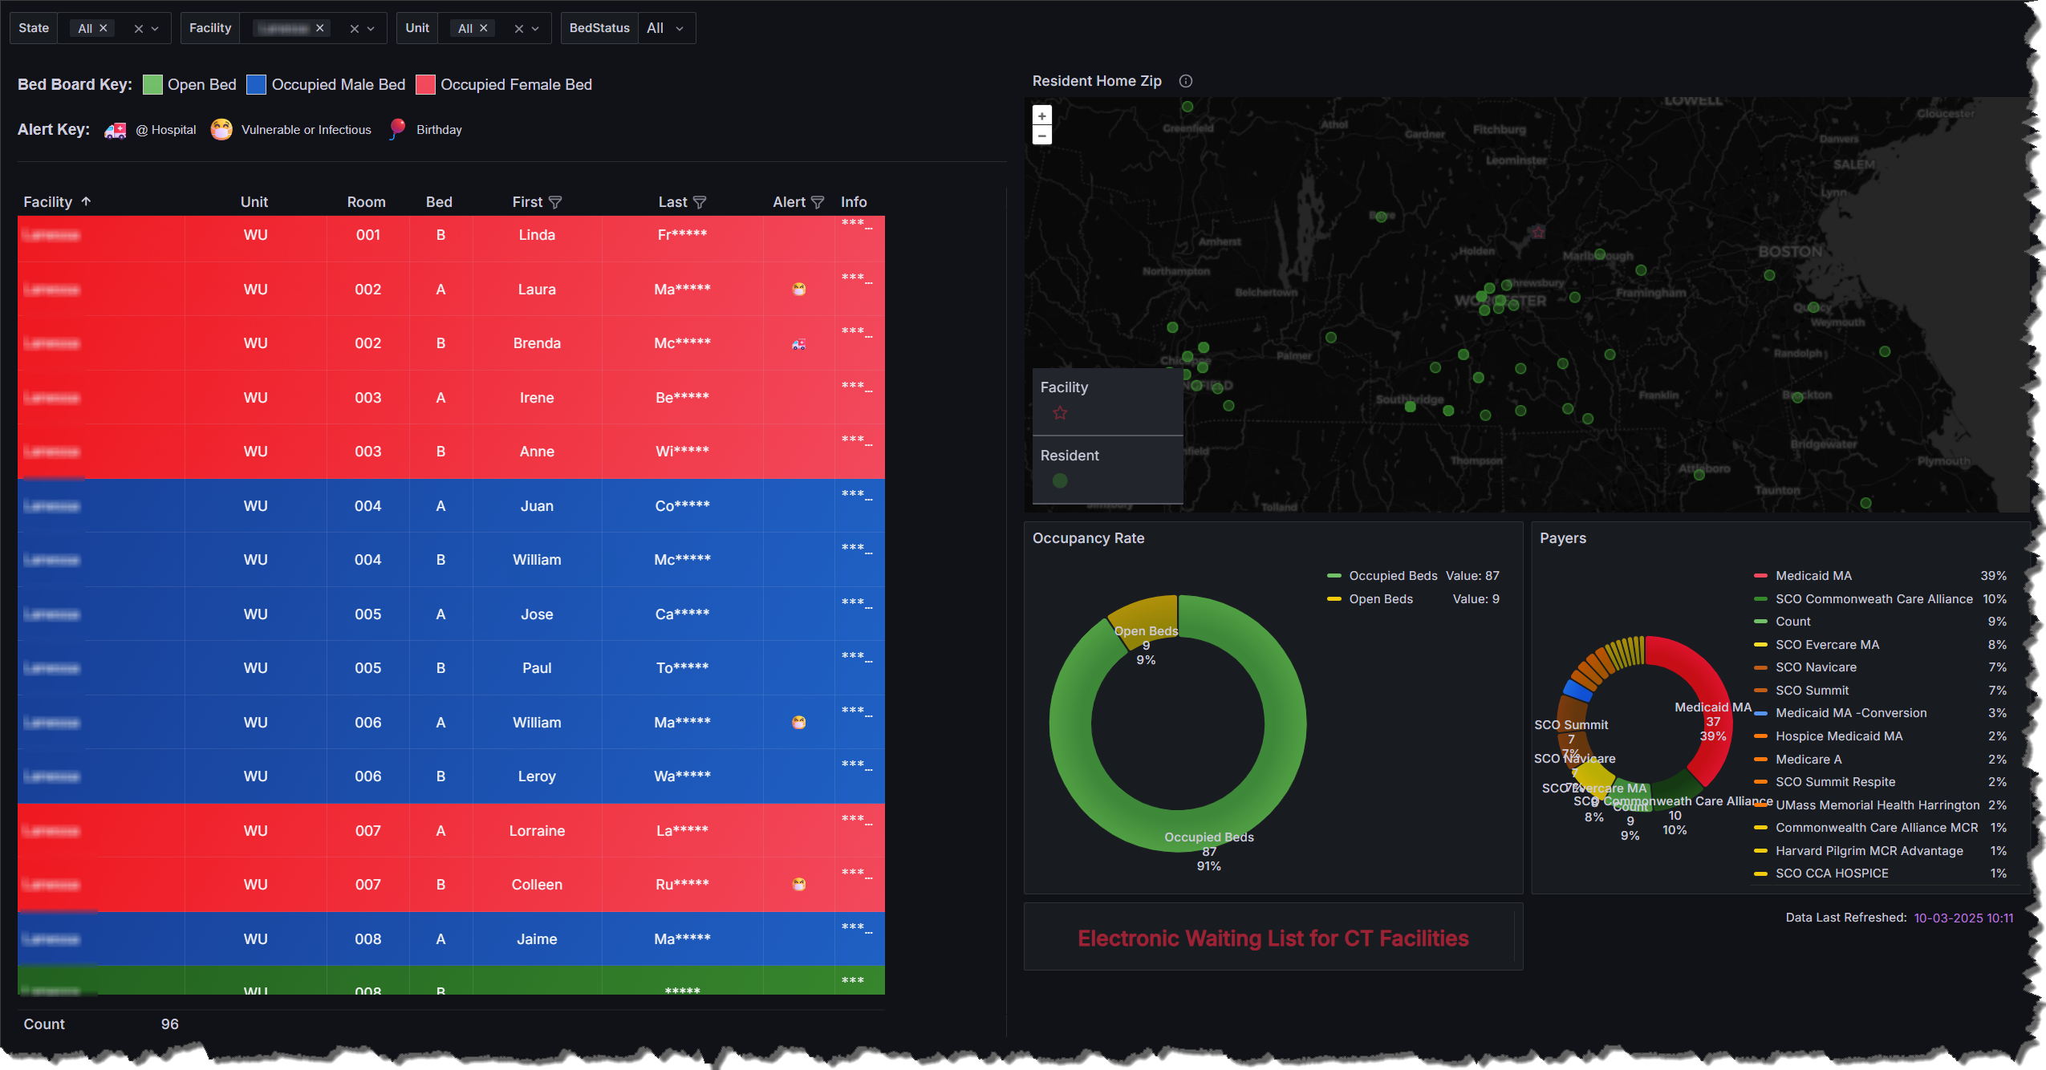Sort by the Facility column header
Viewport: 2046px width, 1070px height.
click(x=48, y=202)
